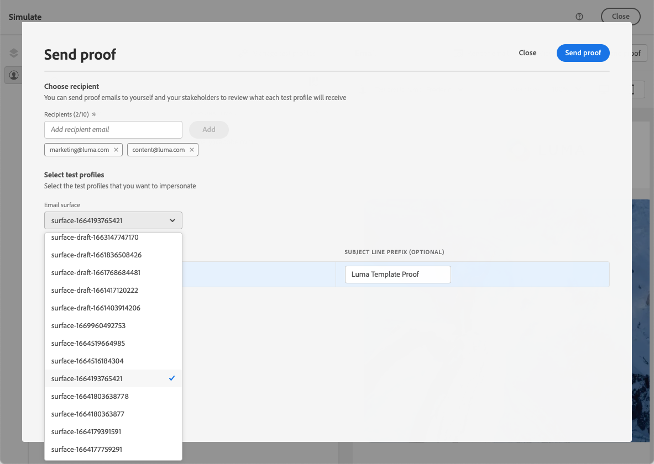Image resolution: width=654 pixels, height=464 pixels.
Task: Click the layers icon in left sidebar
Action: pyautogui.click(x=14, y=53)
